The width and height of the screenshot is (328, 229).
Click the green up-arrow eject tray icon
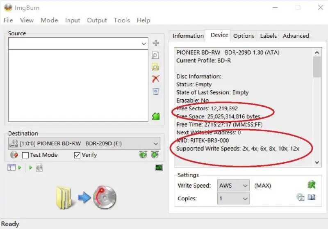143,155
